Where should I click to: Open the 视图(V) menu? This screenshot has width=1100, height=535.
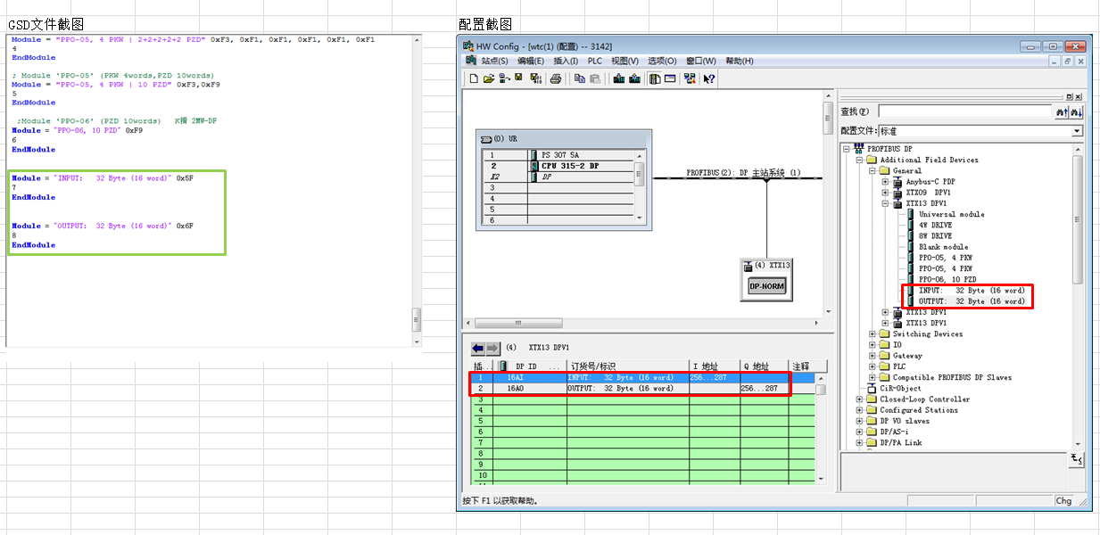click(624, 62)
